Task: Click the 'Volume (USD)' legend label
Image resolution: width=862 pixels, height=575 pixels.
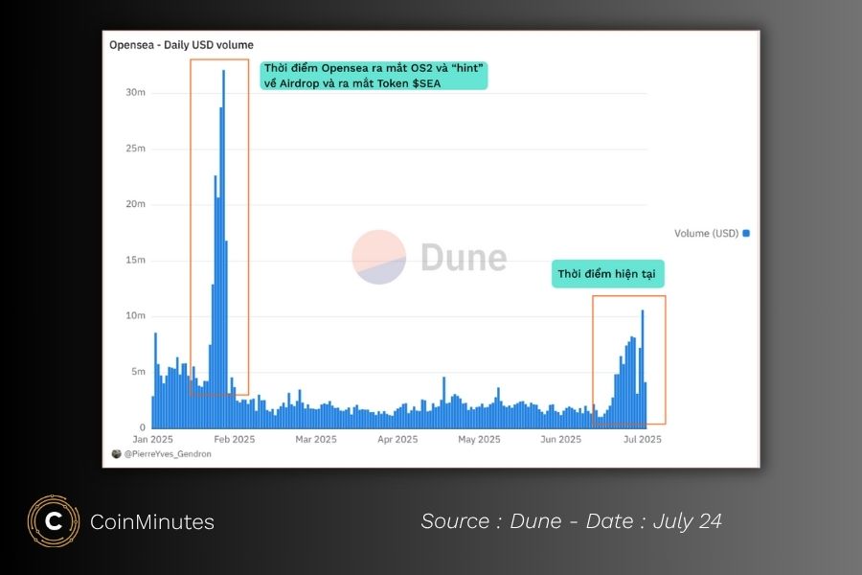Action: 707,233
